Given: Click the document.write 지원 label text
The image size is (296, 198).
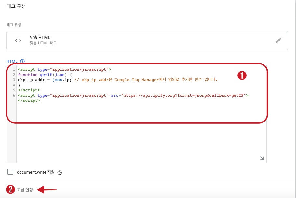Looking at the screenshot, I should tap(36, 172).
